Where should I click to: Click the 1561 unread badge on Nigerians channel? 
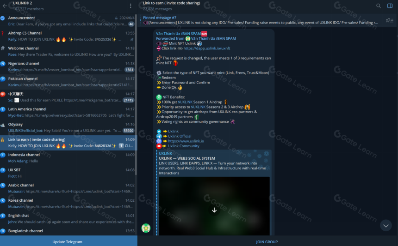point(130,70)
